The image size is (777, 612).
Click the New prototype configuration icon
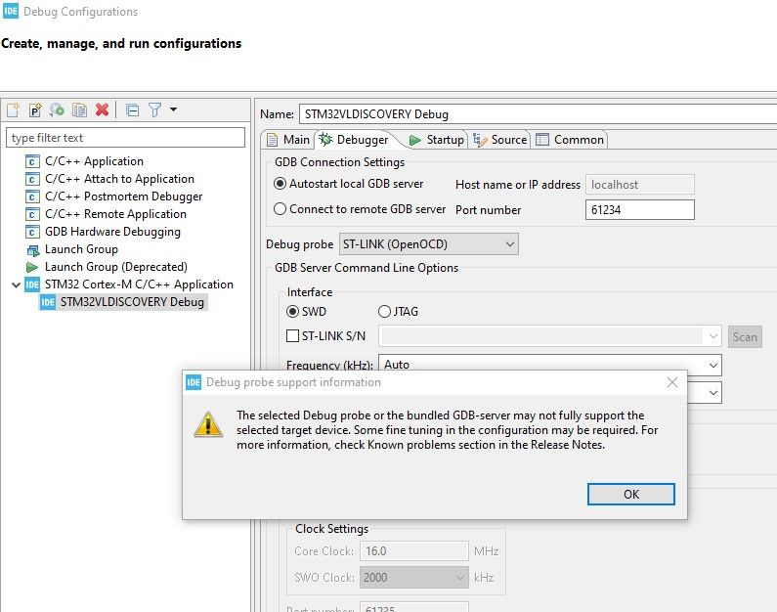click(35, 109)
